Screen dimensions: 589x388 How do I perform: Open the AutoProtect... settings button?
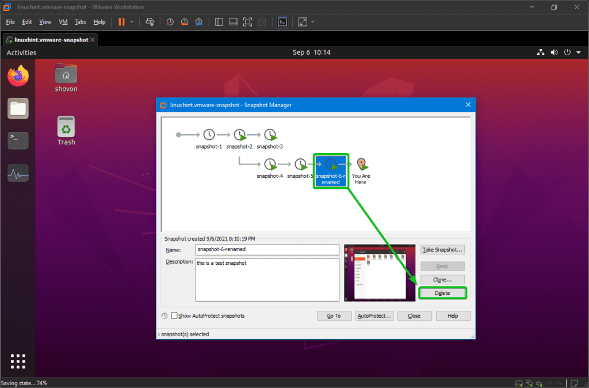(374, 316)
